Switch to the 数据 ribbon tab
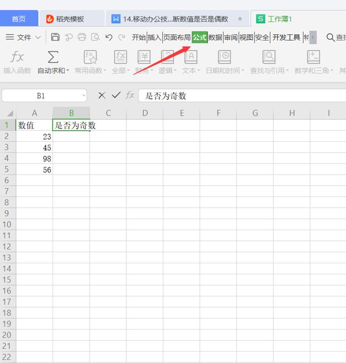 click(215, 37)
